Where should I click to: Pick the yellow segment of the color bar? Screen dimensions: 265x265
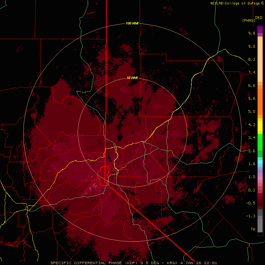(x=260, y=126)
